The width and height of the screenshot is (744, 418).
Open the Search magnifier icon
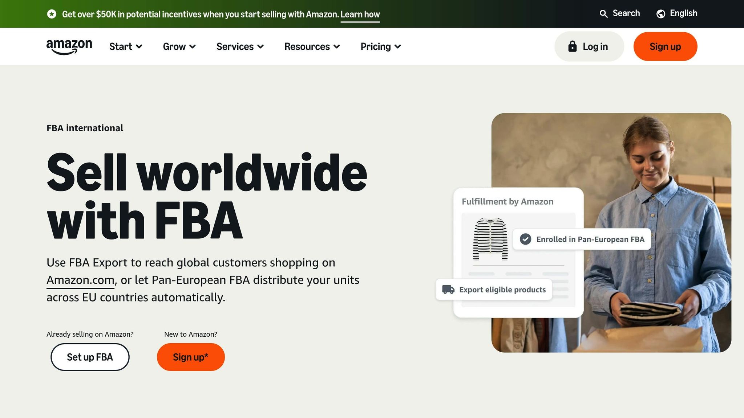point(604,13)
